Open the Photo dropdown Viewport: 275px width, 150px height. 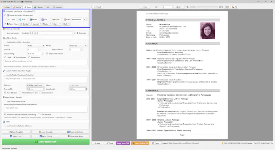pos(47,24)
